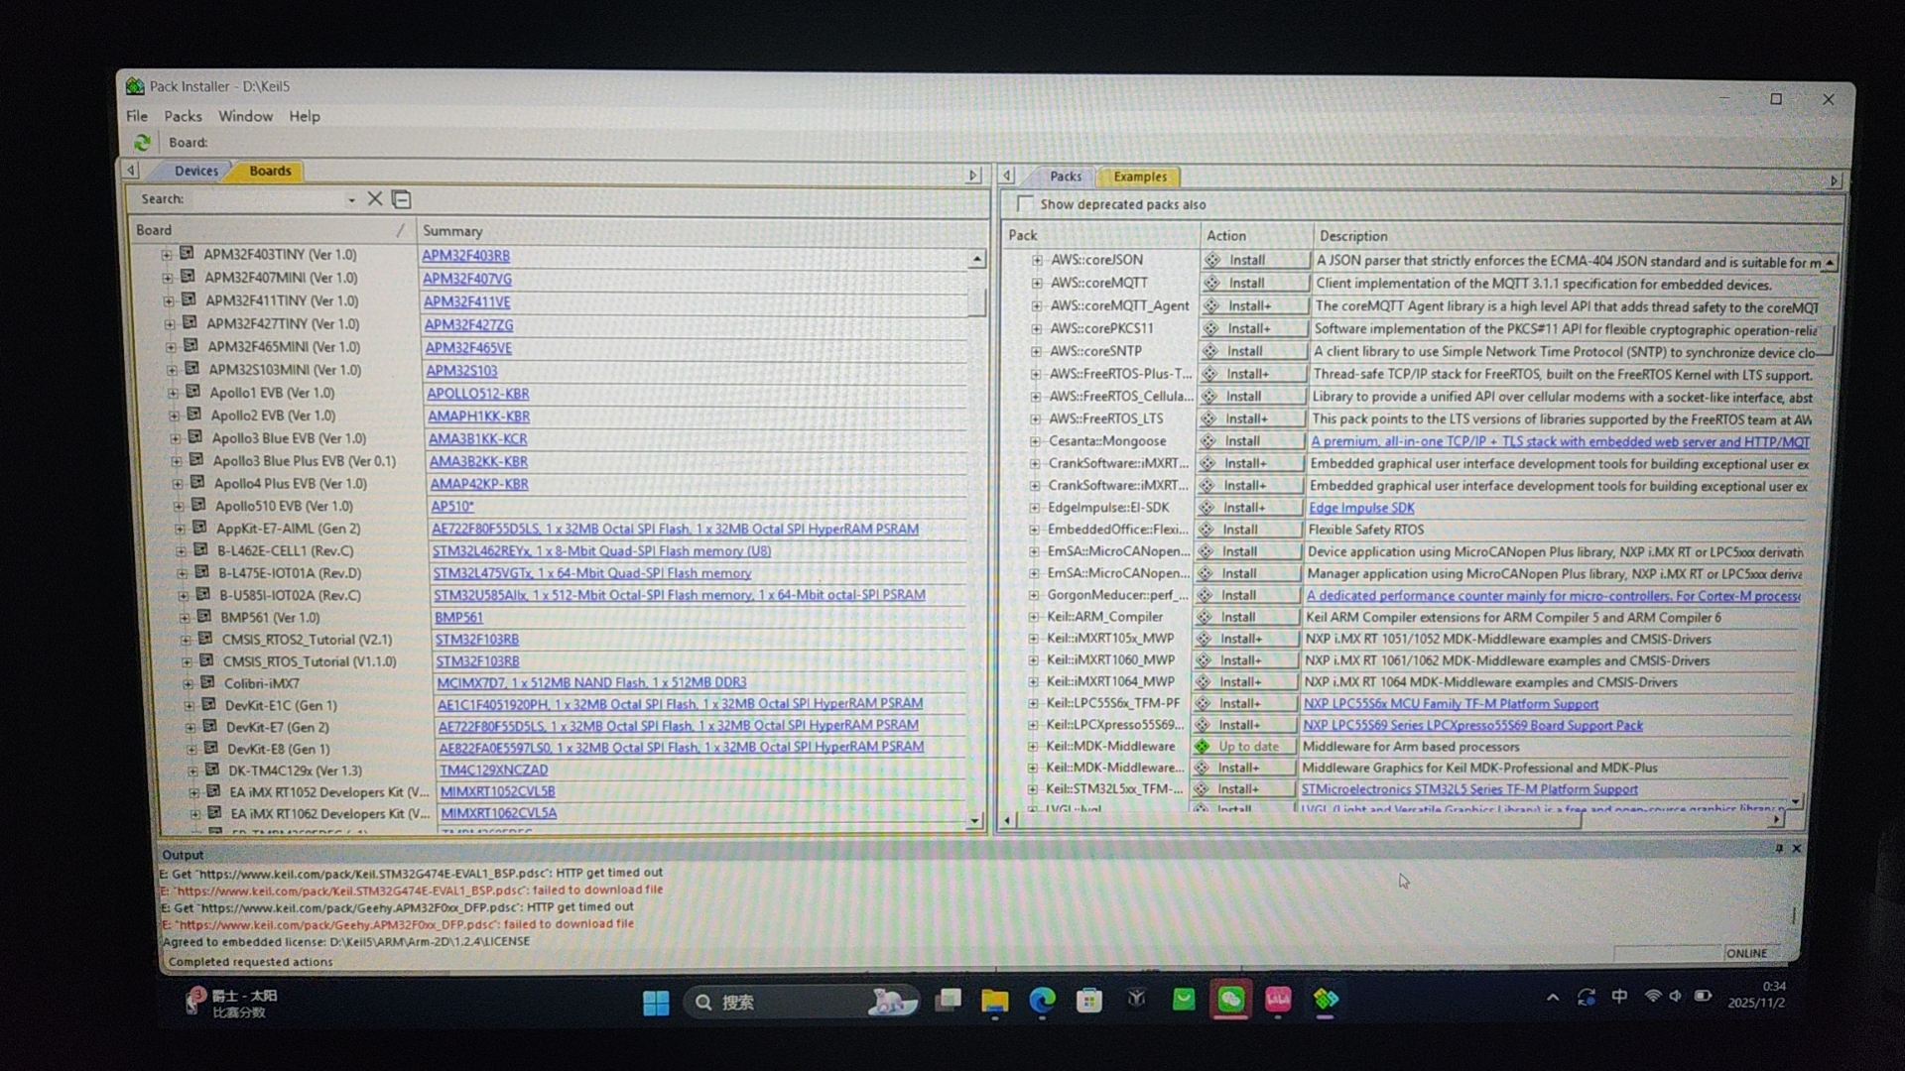1905x1071 pixels.
Task: Open the Search field dropdown arrow
Action: (351, 200)
